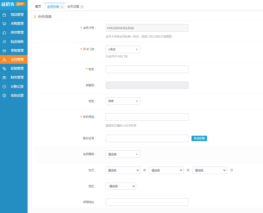Click the 系统设置 gear icon
This screenshot has height=213, width=263.
click(4, 96)
